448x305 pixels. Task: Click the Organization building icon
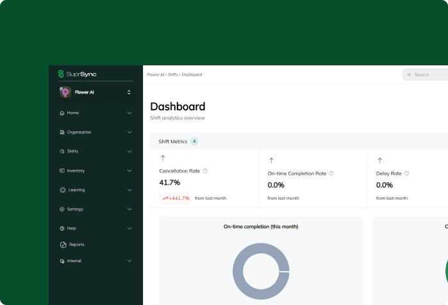62,132
